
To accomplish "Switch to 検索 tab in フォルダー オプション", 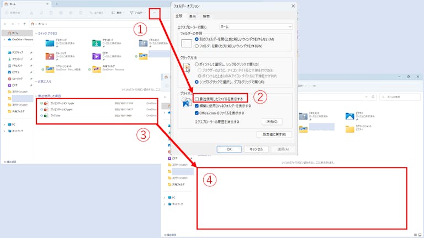I will point(206,17).
